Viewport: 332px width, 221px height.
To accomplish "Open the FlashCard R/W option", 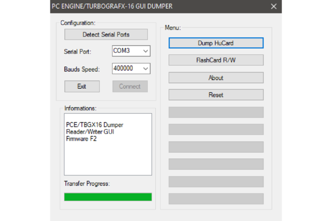I will 216,60.
